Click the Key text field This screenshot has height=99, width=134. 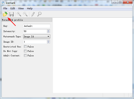(x=37, y=26)
